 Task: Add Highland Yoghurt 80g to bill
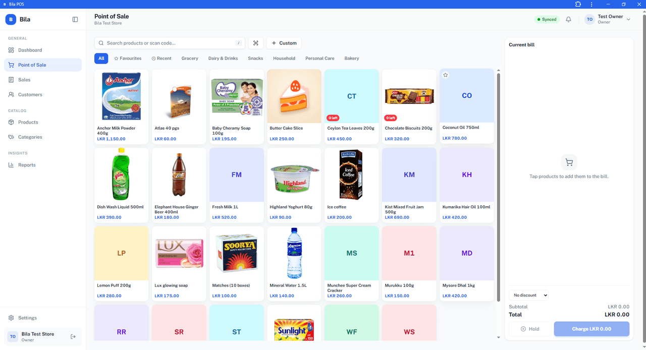pos(294,186)
